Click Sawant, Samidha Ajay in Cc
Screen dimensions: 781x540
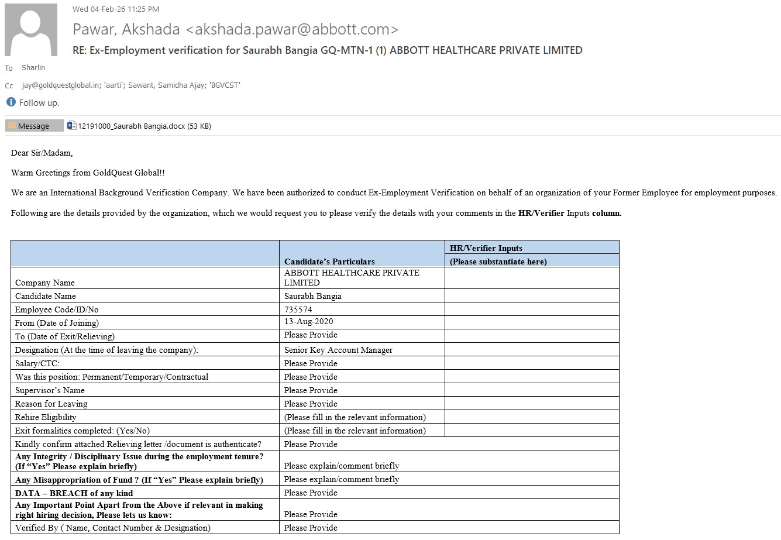click(167, 85)
